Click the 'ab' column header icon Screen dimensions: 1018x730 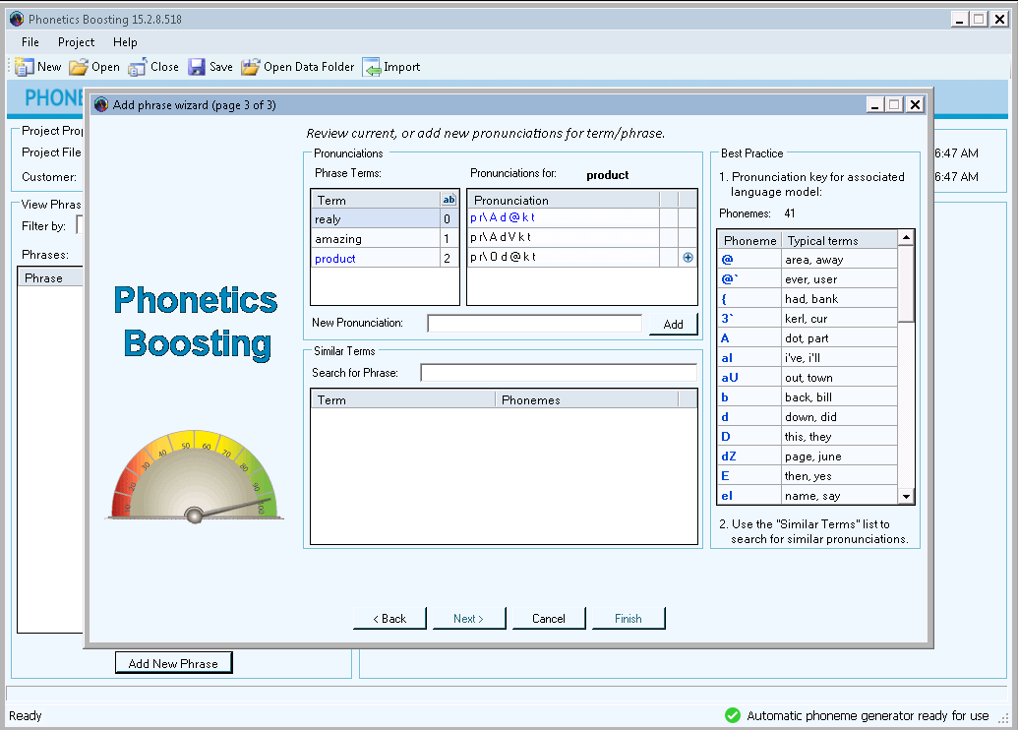449,200
